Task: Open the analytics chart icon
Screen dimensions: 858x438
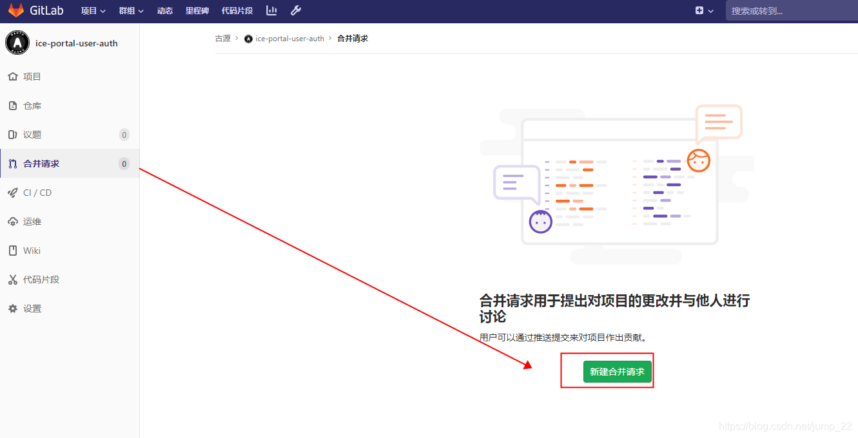Action: [x=271, y=10]
